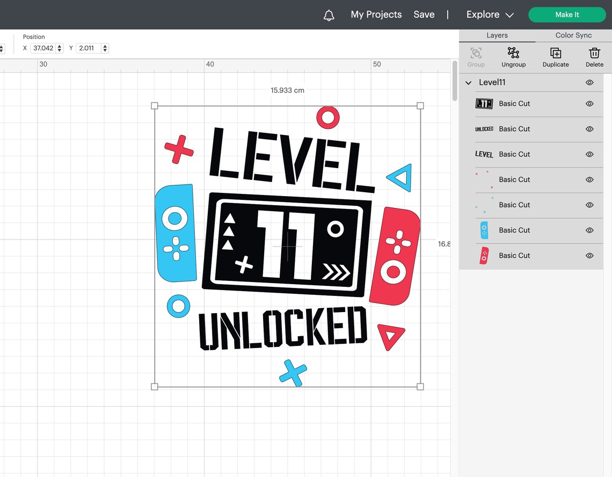612x477 pixels.
Task: Select the red controller layer thumbnail
Action: coord(484,255)
